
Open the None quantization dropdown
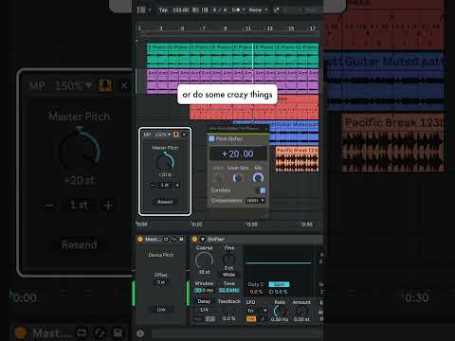(x=258, y=10)
